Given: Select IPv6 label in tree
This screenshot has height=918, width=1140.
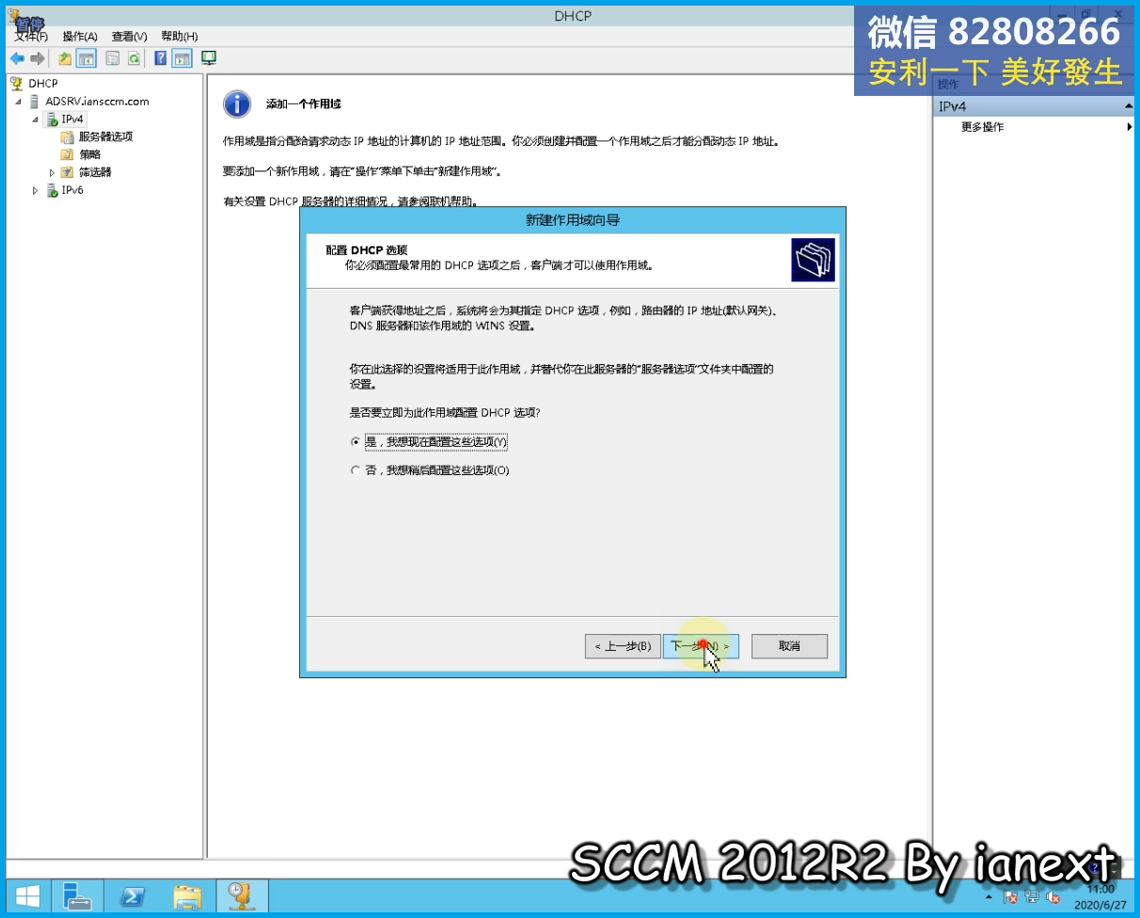Looking at the screenshot, I should click(x=72, y=191).
